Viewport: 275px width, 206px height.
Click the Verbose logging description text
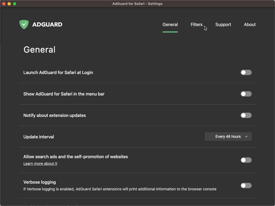120,189
